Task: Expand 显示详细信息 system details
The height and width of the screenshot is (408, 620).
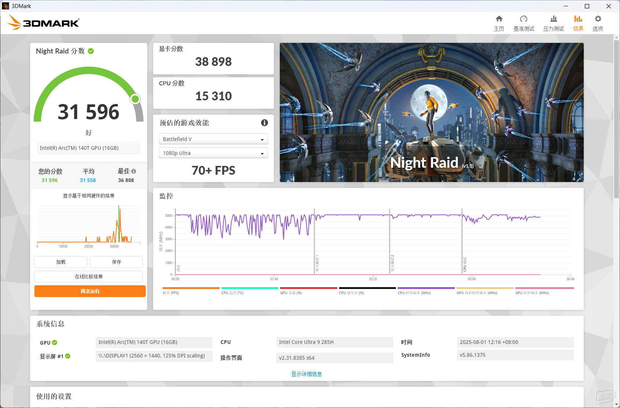Action: pos(307,374)
